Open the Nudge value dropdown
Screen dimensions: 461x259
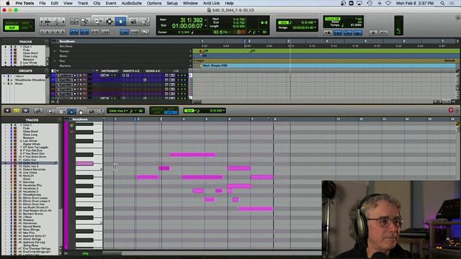(315, 27)
